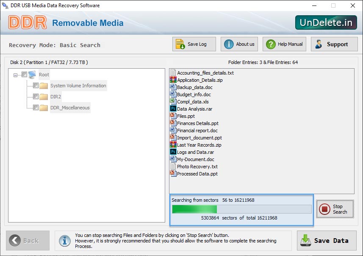Click the Save Data button
Screen dimensions: 363x256
(x=327, y=240)
